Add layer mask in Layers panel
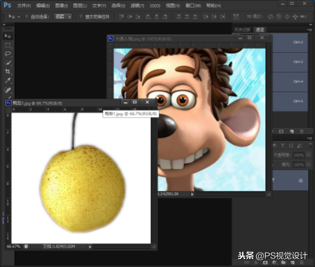The height and width of the screenshot is (267, 315). pyautogui.click(x=265, y=262)
